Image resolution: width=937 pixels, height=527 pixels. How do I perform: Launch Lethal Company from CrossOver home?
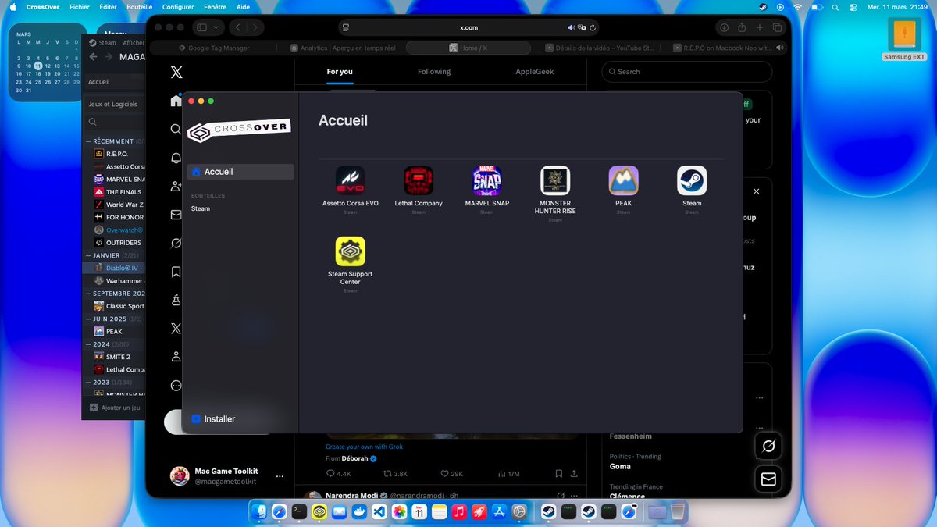point(419,180)
